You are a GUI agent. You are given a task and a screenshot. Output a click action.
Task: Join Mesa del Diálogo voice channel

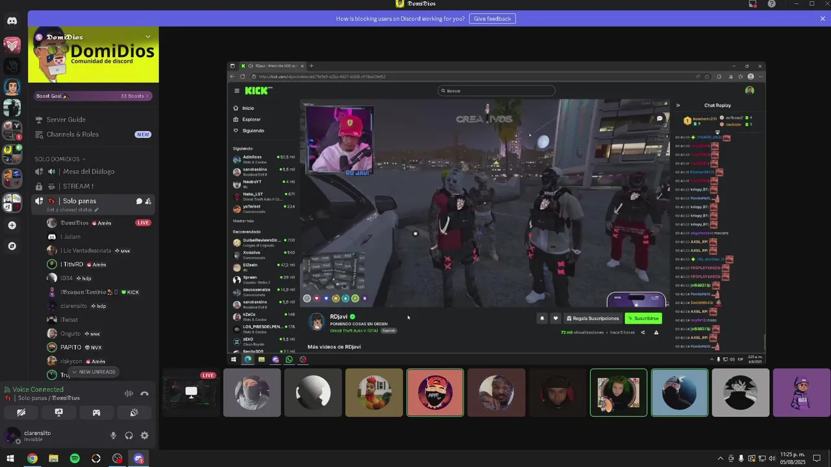(x=93, y=171)
